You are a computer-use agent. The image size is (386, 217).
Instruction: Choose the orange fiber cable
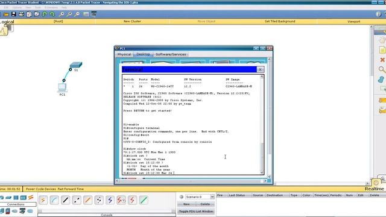pyautogui.click(x=87, y=200)
